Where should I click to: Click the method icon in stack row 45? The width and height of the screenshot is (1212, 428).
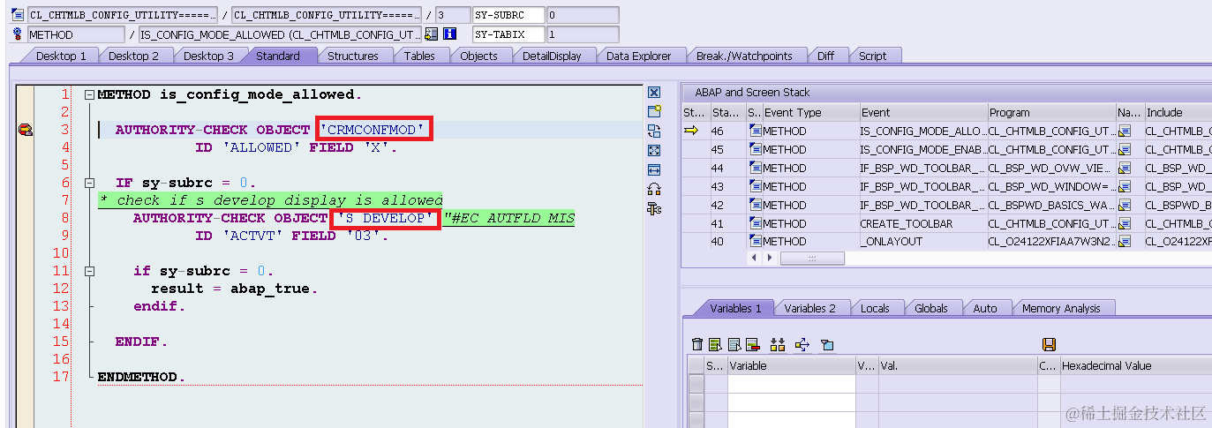point(755,149)
